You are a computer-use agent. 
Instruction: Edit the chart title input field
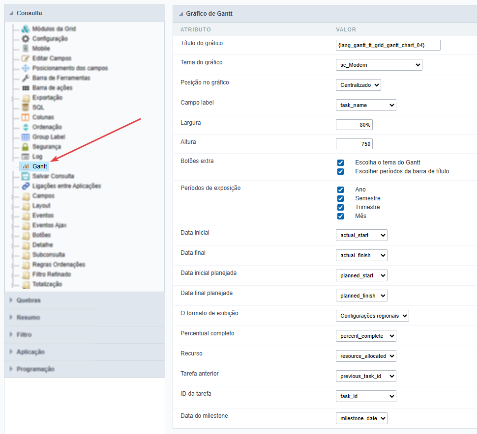click(x=388, y=45)
